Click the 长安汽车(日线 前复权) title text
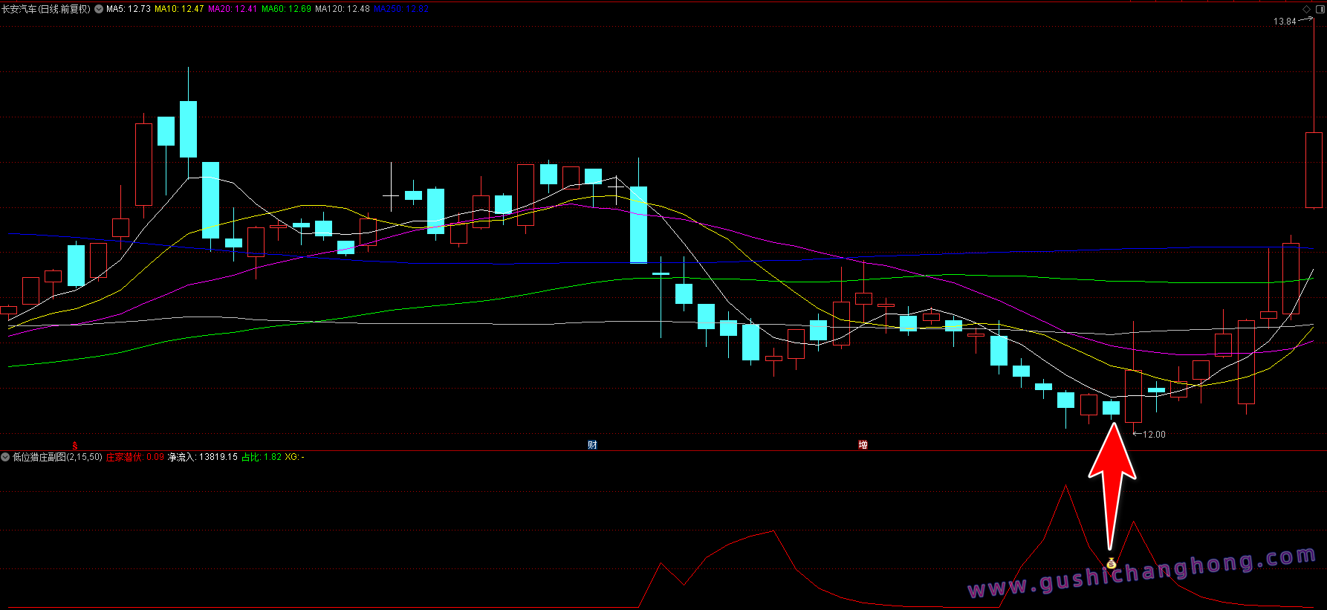Viewport: 1327px width, 610px height. (x=46, y=9)
